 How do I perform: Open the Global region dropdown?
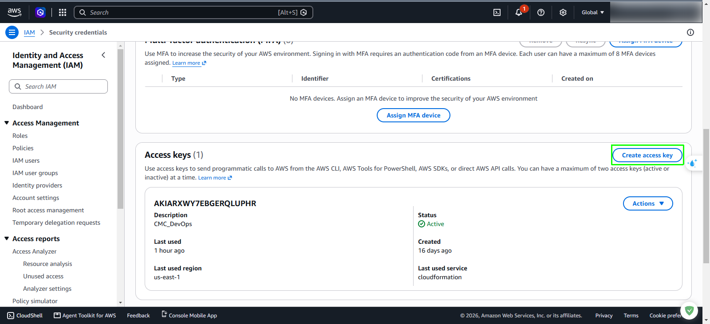[593, 12]
